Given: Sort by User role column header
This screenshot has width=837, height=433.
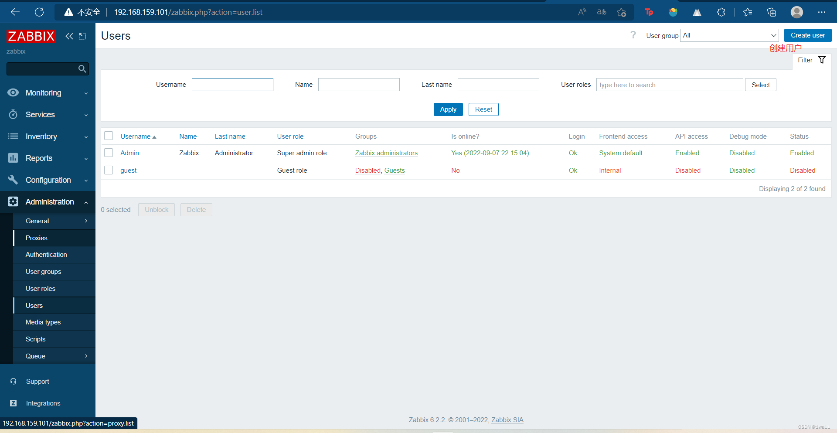Looking at the screenshot, I should 290,136.
